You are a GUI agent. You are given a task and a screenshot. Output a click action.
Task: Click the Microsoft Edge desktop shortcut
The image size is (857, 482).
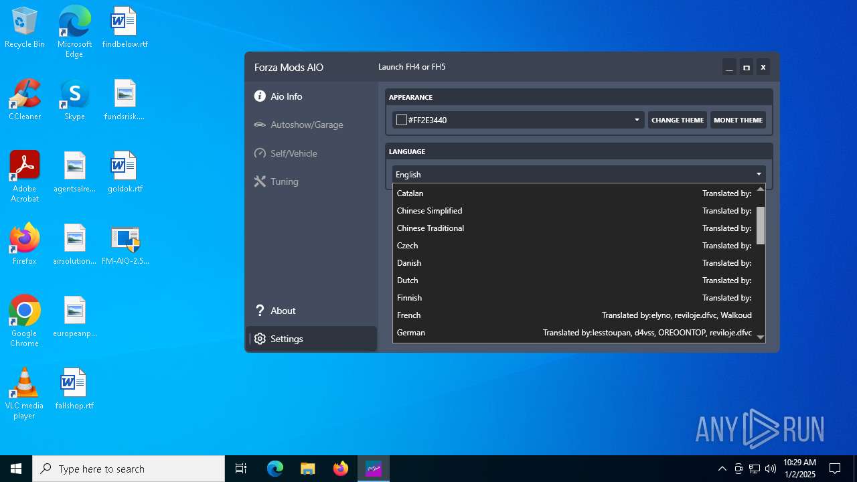[74, 31]
